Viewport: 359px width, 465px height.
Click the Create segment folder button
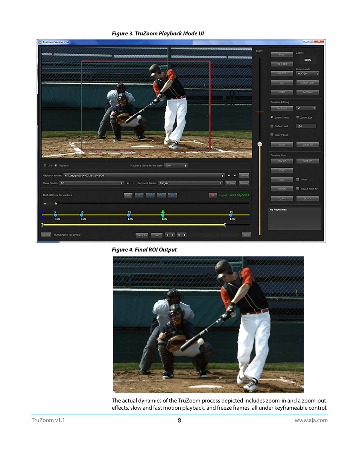(231, 183)
